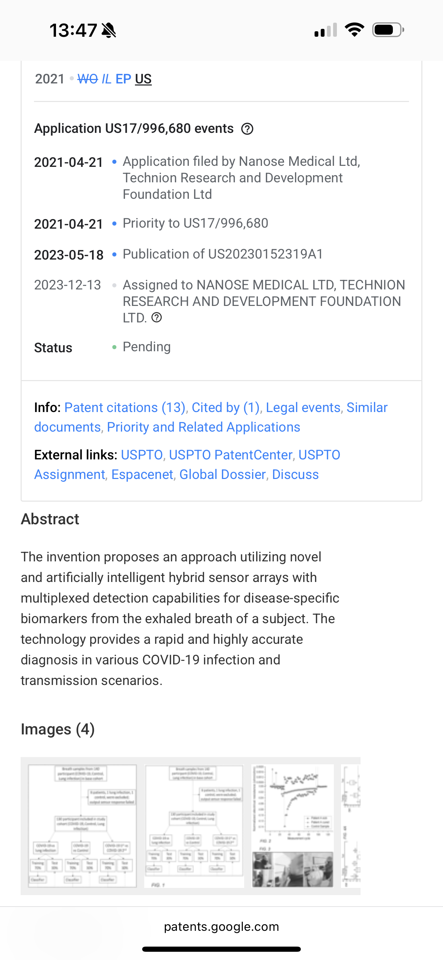Go to Priority and Related Applications
Viewport: 443px width, 960px height.
[x=203, y=427]
